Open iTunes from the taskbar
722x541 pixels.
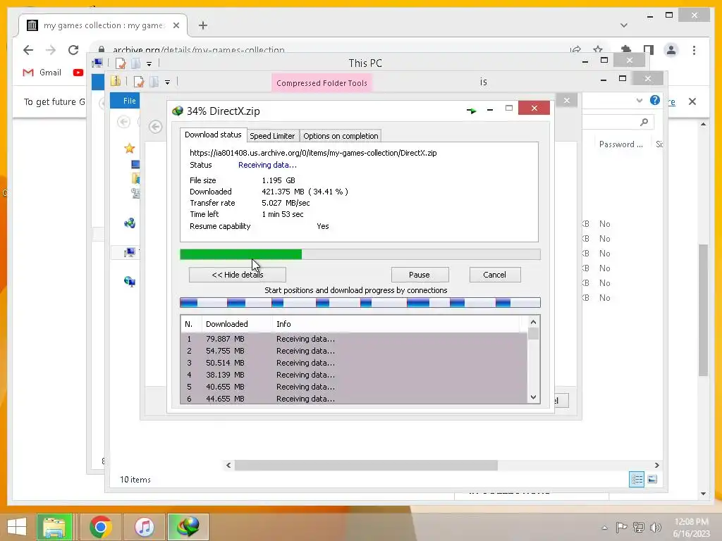click(x=144, y=527)
